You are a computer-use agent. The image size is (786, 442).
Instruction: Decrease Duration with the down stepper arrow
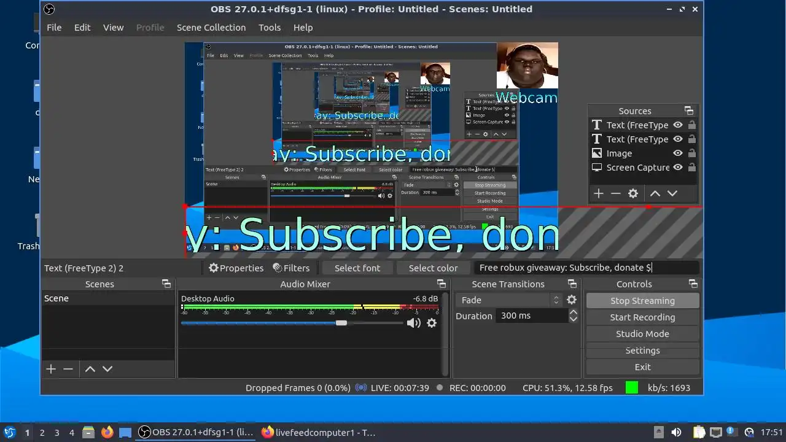[573, 319]
